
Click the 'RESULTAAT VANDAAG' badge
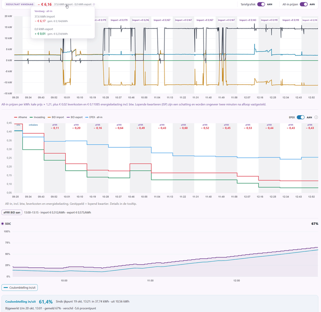click(20, 4)
